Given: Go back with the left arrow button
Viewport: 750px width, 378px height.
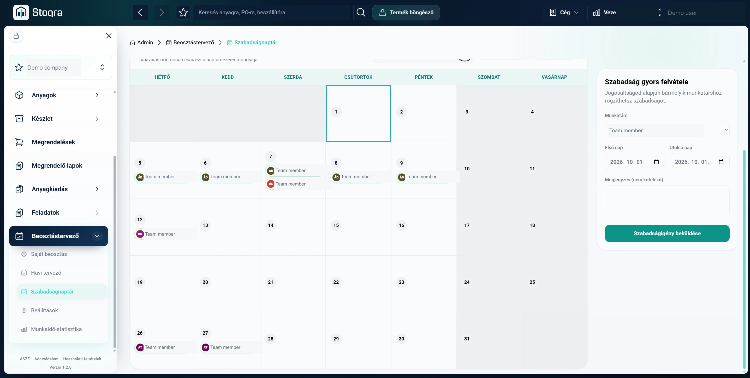Looking at the screenshot, I should coord(140,13).
